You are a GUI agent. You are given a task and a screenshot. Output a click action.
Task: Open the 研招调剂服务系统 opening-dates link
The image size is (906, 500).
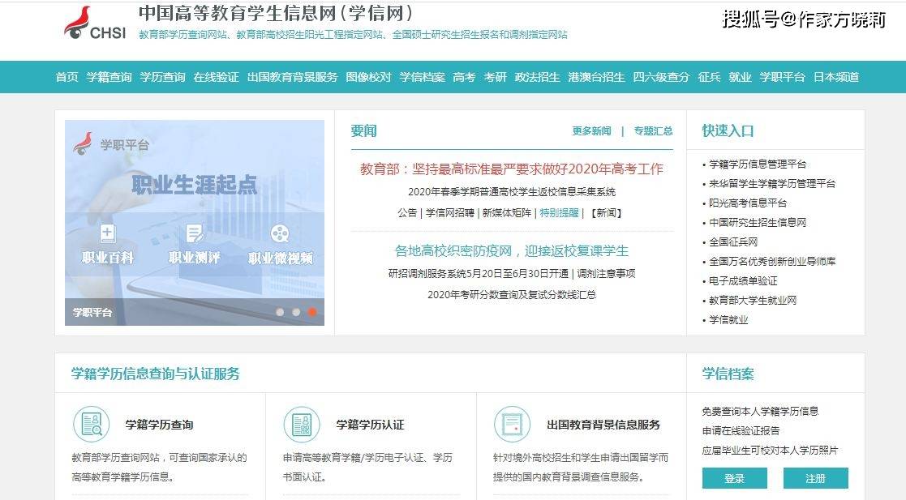coord(479,274)
